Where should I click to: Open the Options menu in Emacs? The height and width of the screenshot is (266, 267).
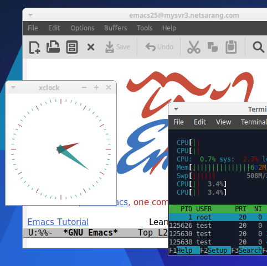point(83,28)
